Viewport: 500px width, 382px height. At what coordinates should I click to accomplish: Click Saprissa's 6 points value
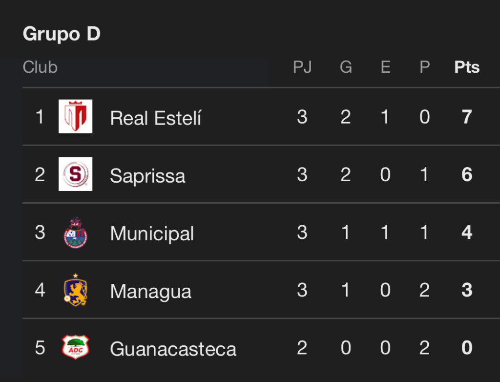coord(467,175)
